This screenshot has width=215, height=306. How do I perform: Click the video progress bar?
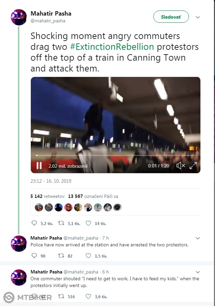(x=116, y=155)
